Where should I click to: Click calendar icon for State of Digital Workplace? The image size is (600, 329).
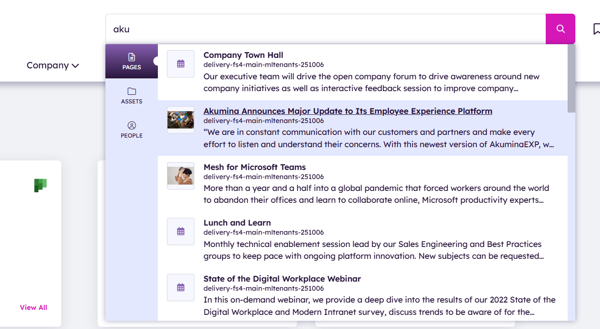[181, 288]
